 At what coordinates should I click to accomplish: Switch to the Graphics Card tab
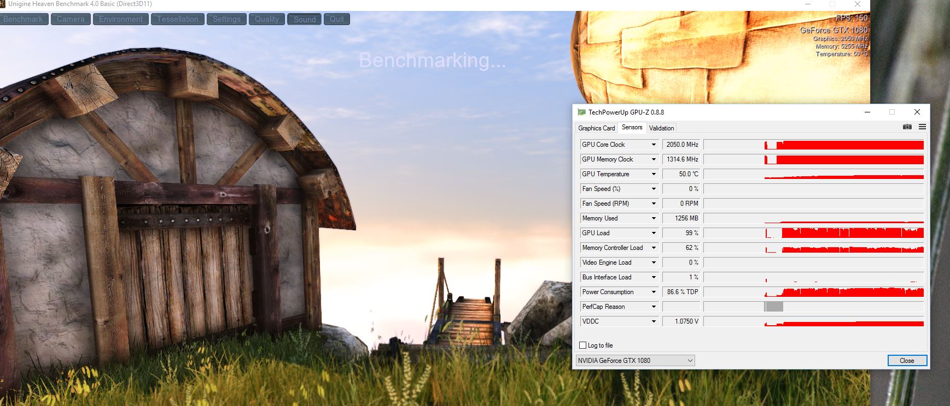[x=597, y=128]
